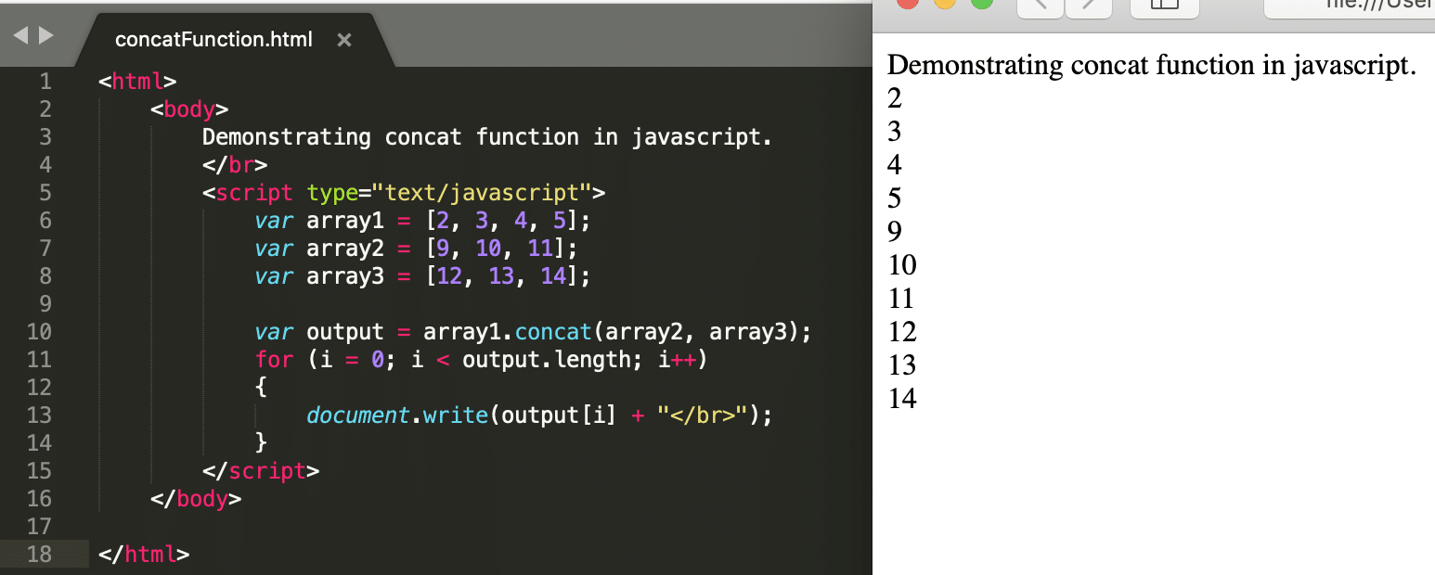Open the tab overview icon in Safari
The image size is (1435, 575).
click(x=1164, y=7)
